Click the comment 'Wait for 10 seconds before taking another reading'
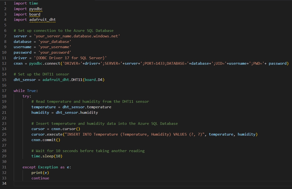 tap(88, 151)
